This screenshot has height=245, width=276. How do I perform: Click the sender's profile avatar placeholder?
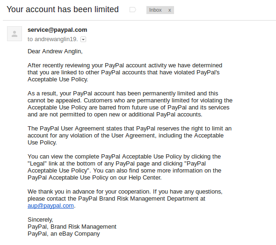click(x=15, y=34)
